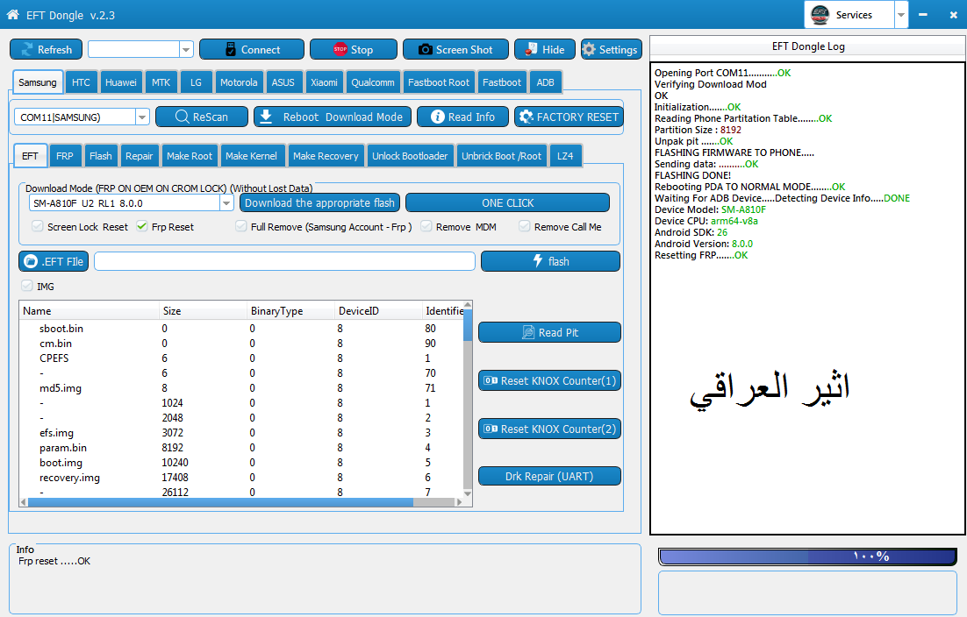Click the Screen Shot camera icon
This screenshot has width=967, height=617.
coord(425,49)
